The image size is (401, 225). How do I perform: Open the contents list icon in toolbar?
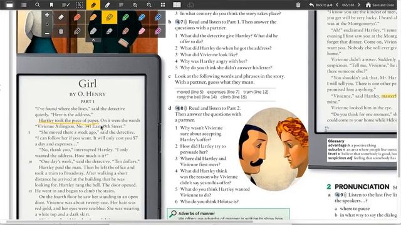pyautogui.click(x=24, y=5)
